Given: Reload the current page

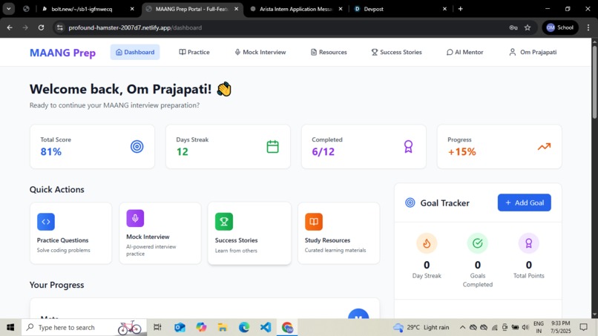Looking at the screenshot, I should pos(41,27).
